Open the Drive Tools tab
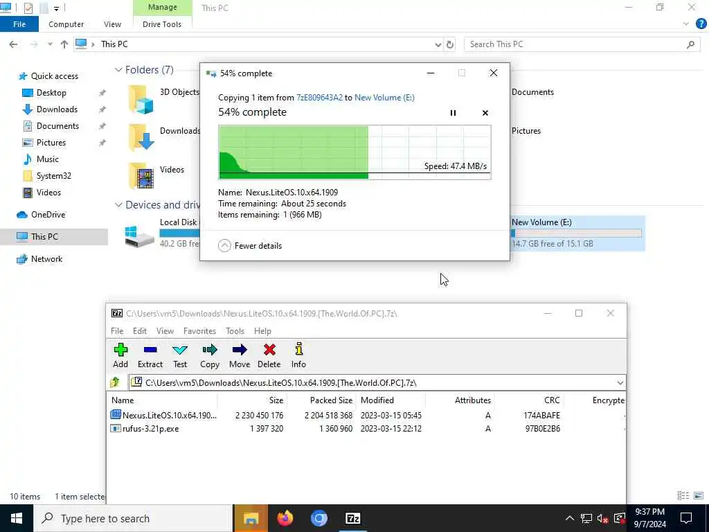This screenshot has height=532, width=709. 162,24
